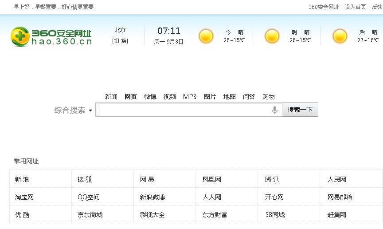Click today's sunny weather icon
This screenshot has width=383, height=229.
click(206, 36)
